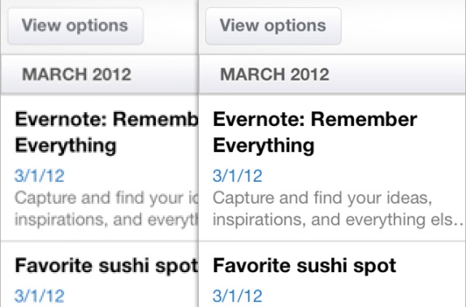
Task: Click 3/1/12 date under left Evernote note
Action: 40,175
